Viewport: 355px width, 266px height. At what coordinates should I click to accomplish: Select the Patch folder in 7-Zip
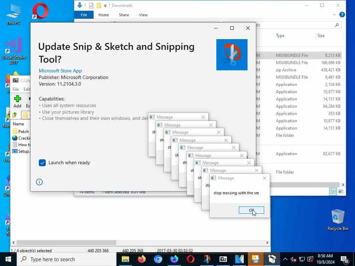click(21, 131)
